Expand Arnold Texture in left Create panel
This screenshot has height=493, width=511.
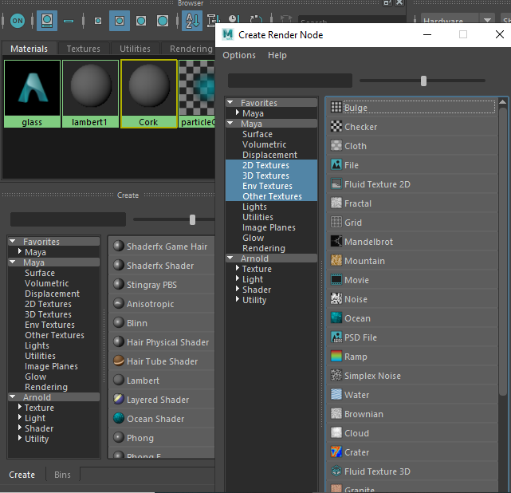(19, 408)
